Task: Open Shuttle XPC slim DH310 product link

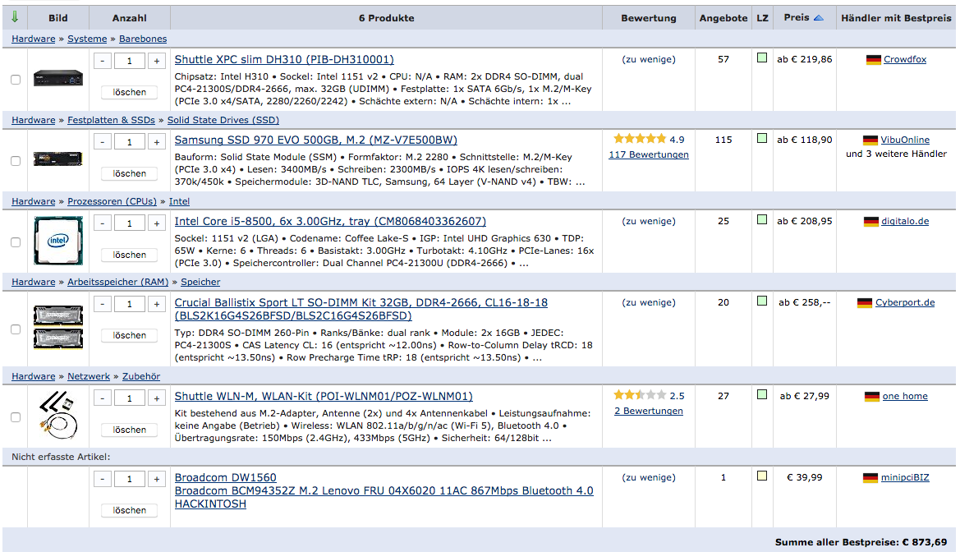Action: point(284,59)
